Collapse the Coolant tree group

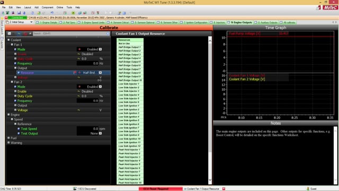point(8,40)
